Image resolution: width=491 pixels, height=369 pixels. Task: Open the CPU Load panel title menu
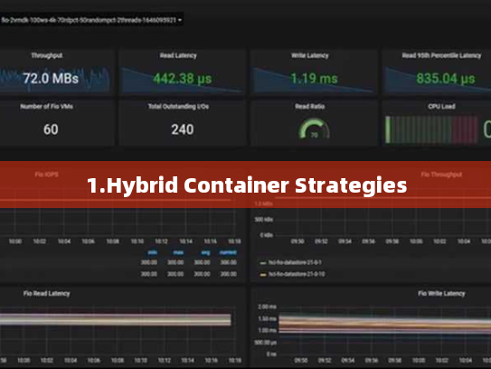click(441, 107)
